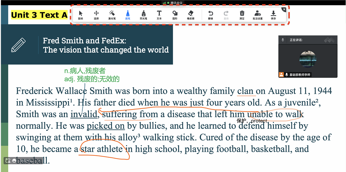Open the 图形 shapes tool
The width and height of the screenshot is (346, 172).
pos(175,15)
